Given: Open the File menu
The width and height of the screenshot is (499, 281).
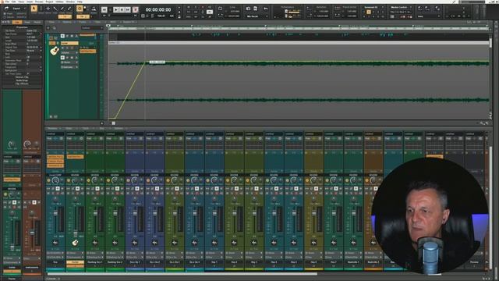Looking at the screenshot, I should [7, 2].
